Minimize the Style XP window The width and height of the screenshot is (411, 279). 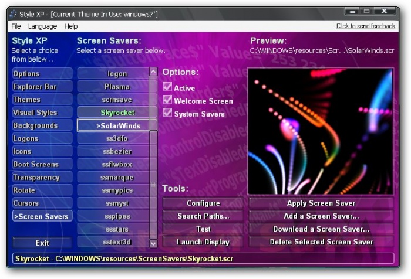(353, 11)
